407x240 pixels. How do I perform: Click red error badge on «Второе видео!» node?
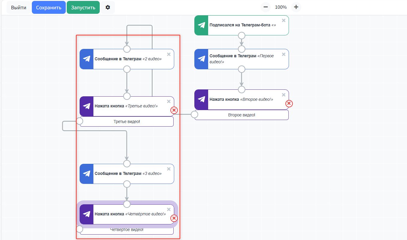click(x=289, y=103)
